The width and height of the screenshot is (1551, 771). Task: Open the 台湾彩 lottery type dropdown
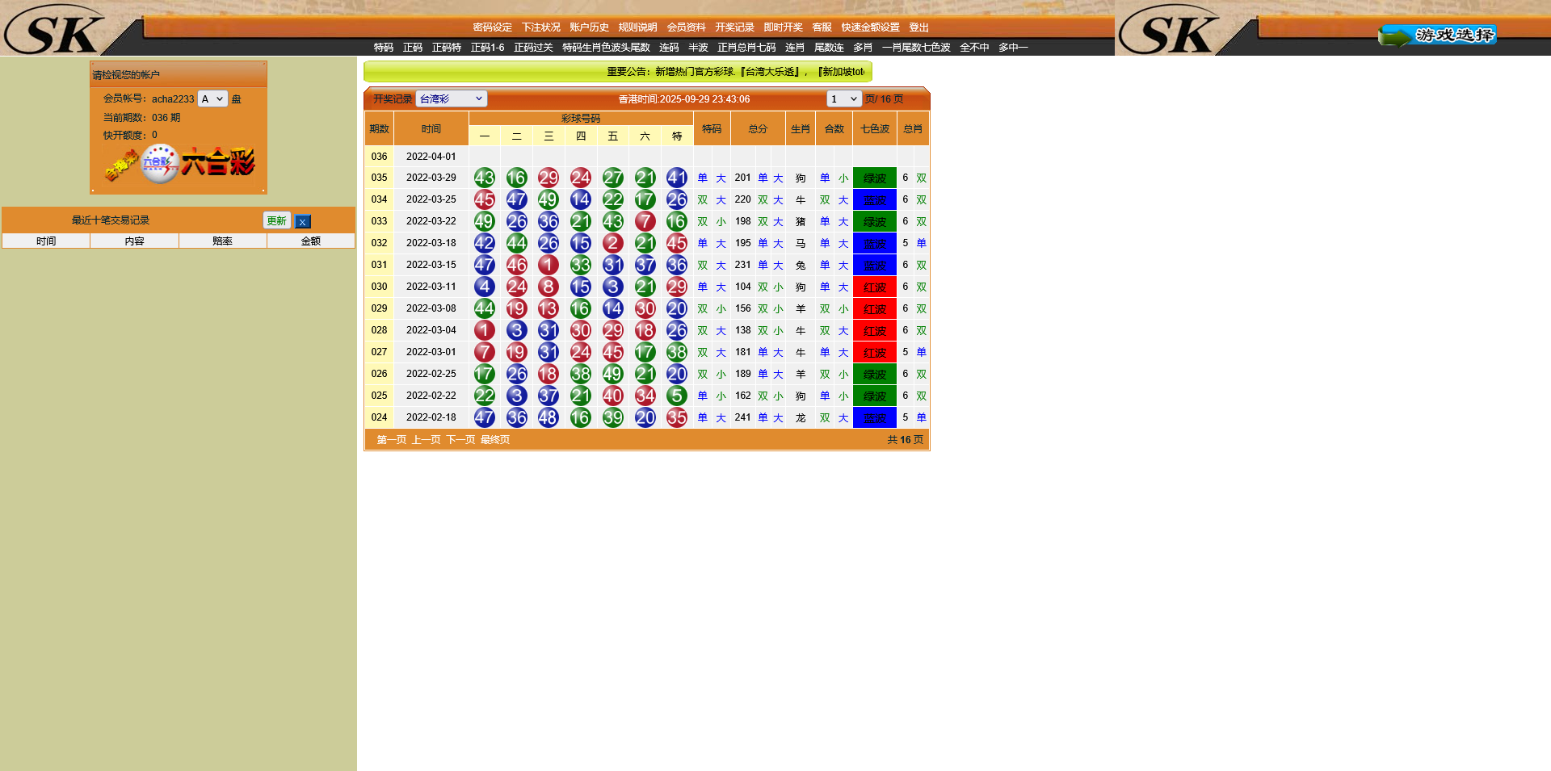(x=451, y=98)
